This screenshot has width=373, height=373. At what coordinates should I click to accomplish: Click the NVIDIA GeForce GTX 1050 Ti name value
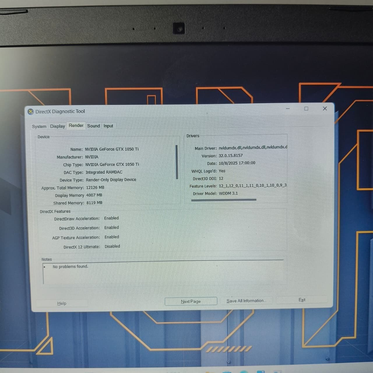click(x=112, y=149)
